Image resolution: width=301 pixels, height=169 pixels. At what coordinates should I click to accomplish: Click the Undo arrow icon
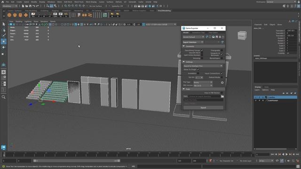click(x=34, y=6)
